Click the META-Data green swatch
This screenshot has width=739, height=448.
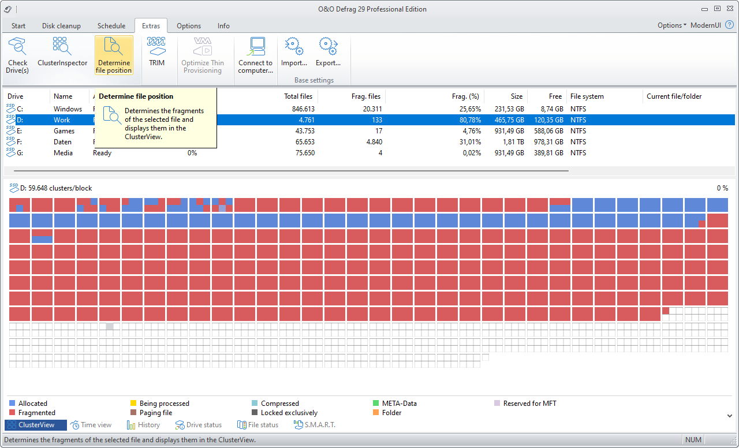click(376, 403)
